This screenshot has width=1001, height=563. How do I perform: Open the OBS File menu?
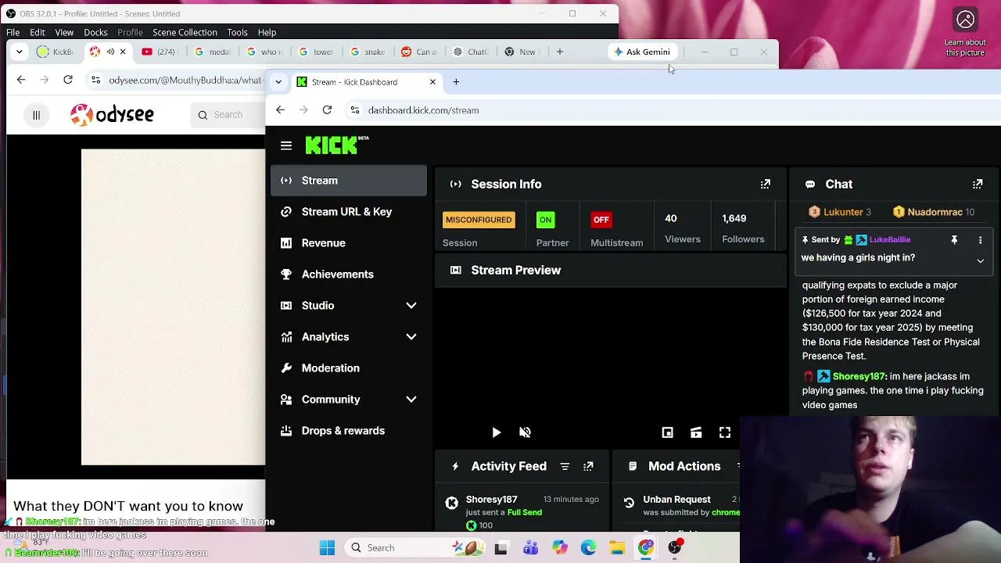click(x=13, y=32)
